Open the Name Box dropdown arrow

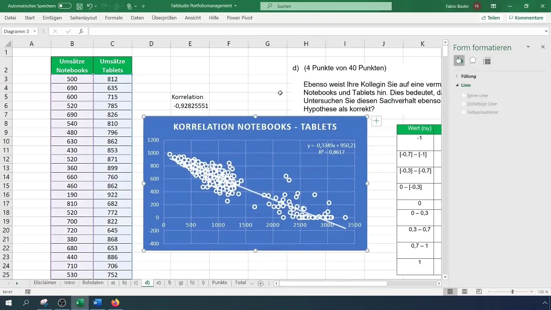pyautogui.click(x=34, y=31)
